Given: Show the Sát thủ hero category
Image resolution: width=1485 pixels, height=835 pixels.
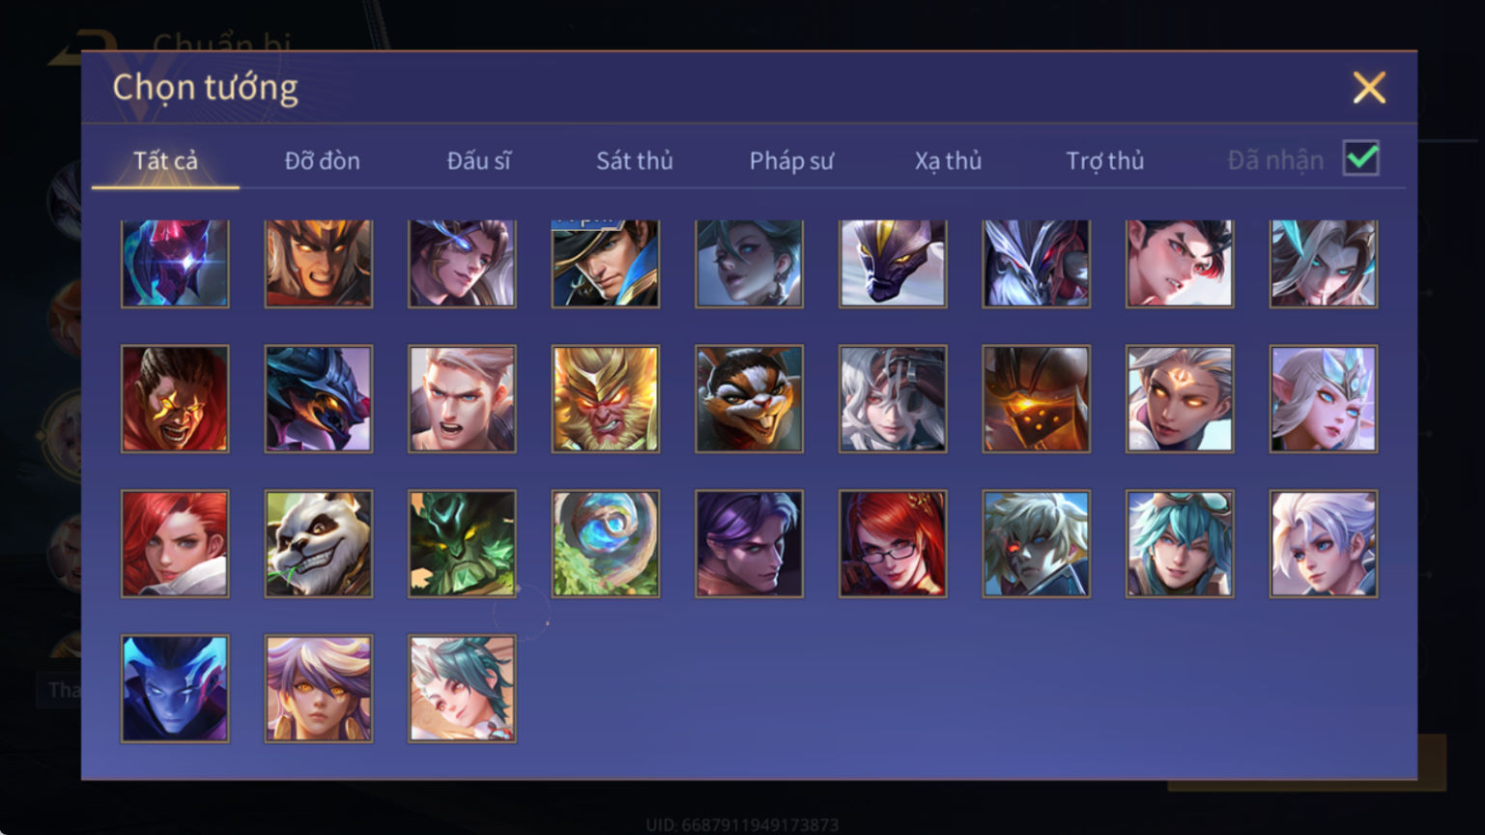Looking at the screenshot, I should tap(635, 160).
